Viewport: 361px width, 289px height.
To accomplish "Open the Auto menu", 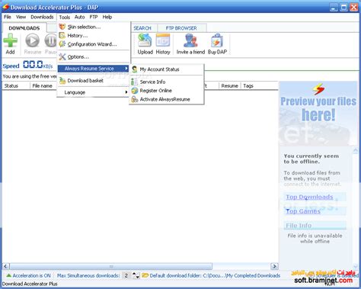I will 79,17.
